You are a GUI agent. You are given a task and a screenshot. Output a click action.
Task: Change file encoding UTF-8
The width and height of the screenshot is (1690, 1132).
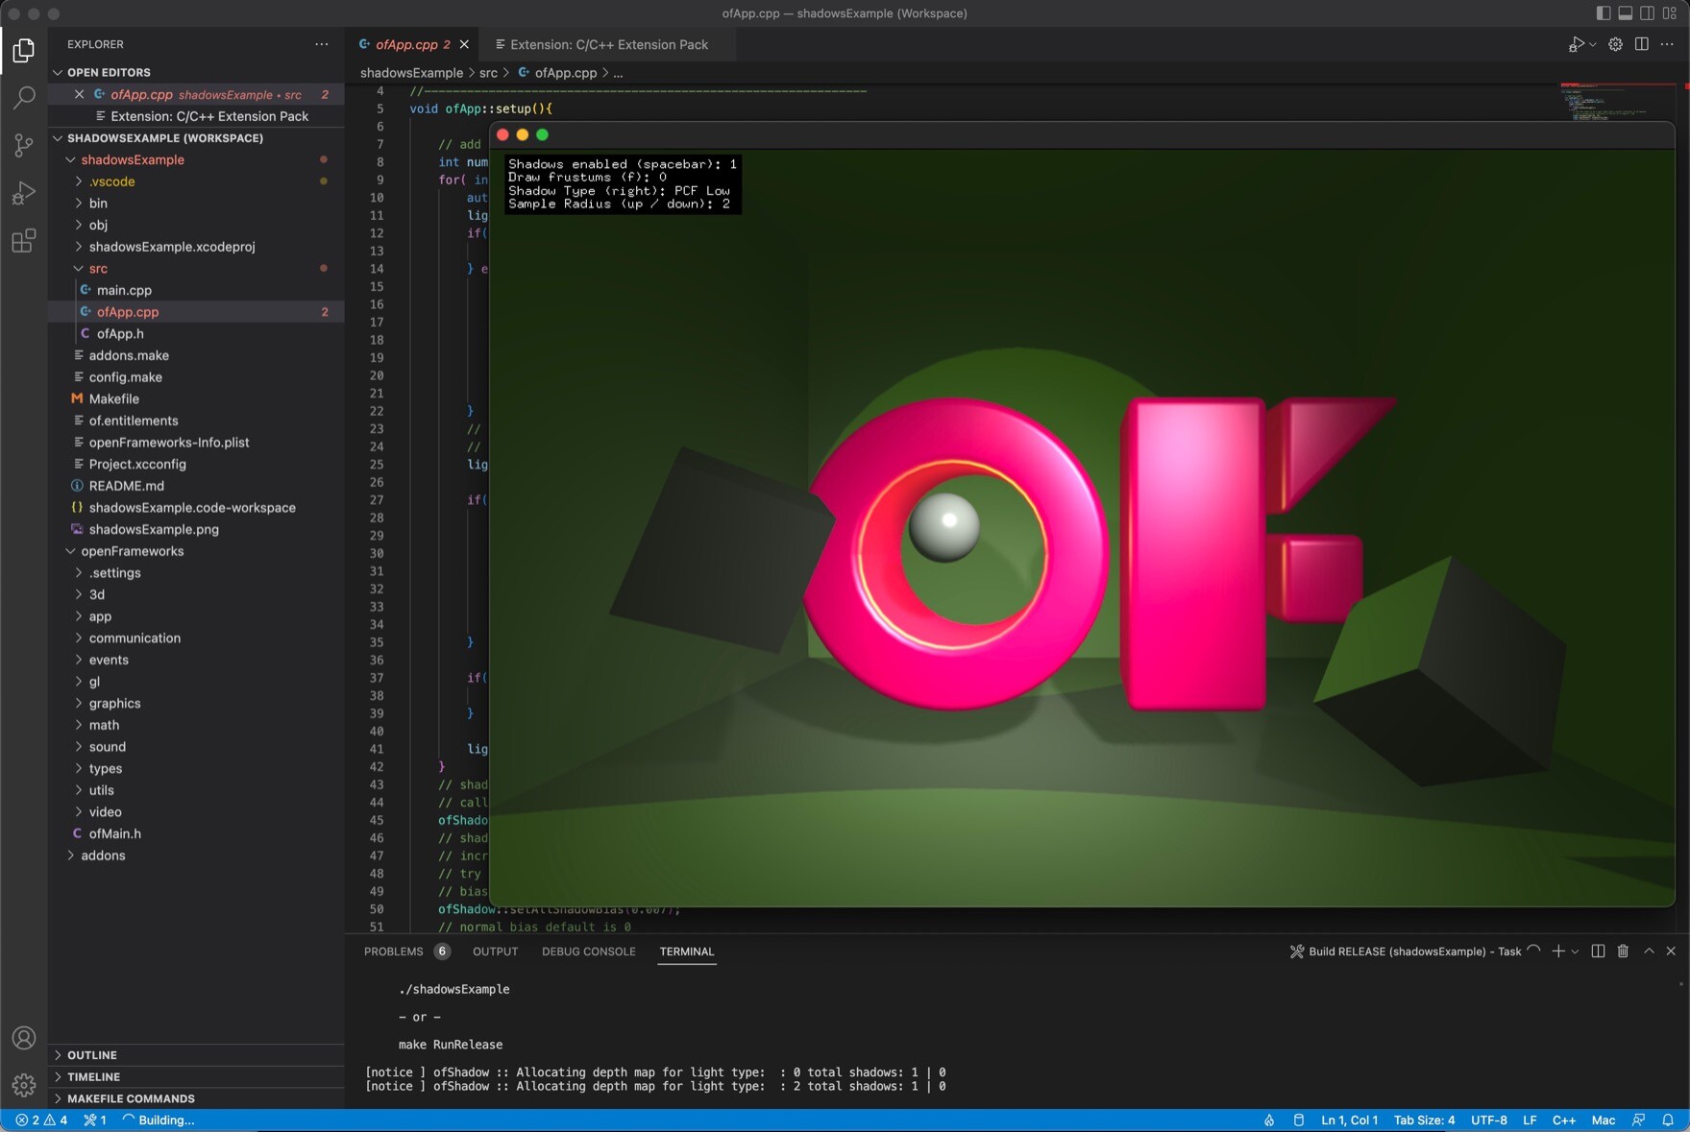[1488, 1120]
